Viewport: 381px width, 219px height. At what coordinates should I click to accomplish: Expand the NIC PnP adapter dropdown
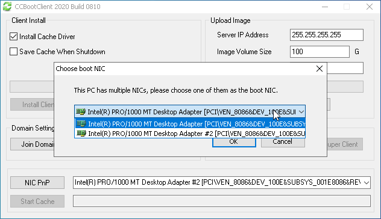tap(366, 182)
